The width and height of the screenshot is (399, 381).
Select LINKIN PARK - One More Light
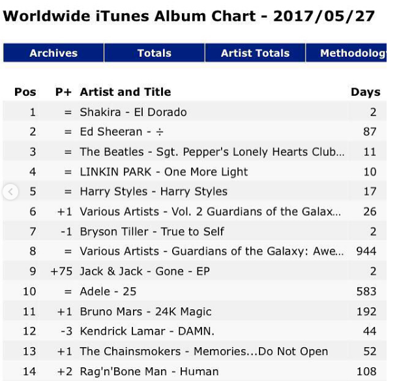pos(164,172)
